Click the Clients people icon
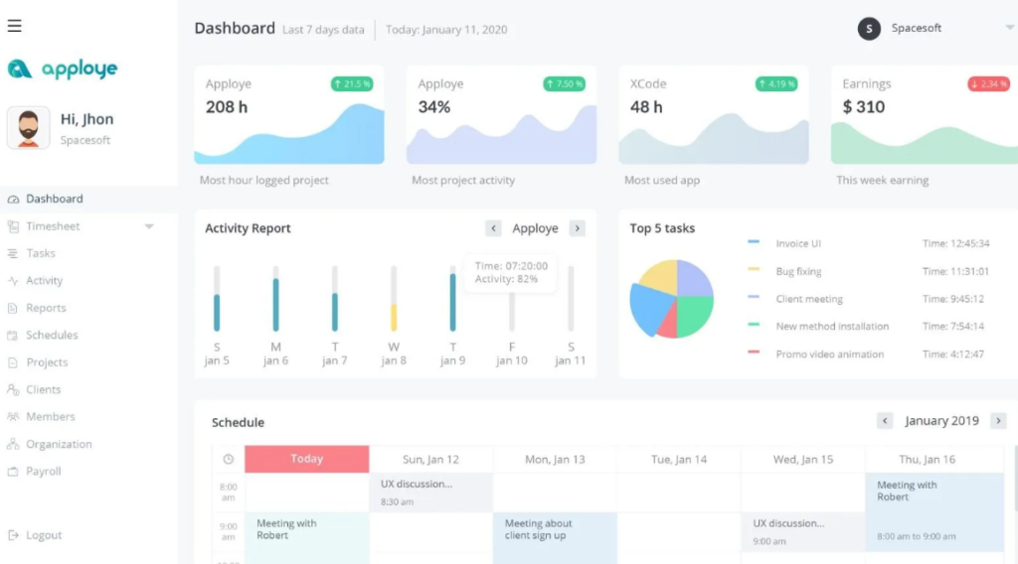This screenshot has width=1018, height=564. pos(13,389)
